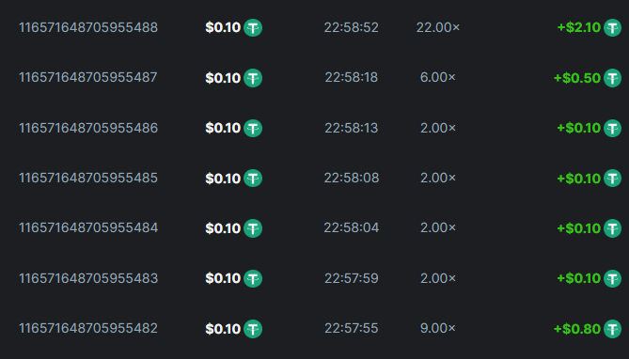Click the 22.00× multiplier value
The image size is (629, 359).
coord(437,27)
